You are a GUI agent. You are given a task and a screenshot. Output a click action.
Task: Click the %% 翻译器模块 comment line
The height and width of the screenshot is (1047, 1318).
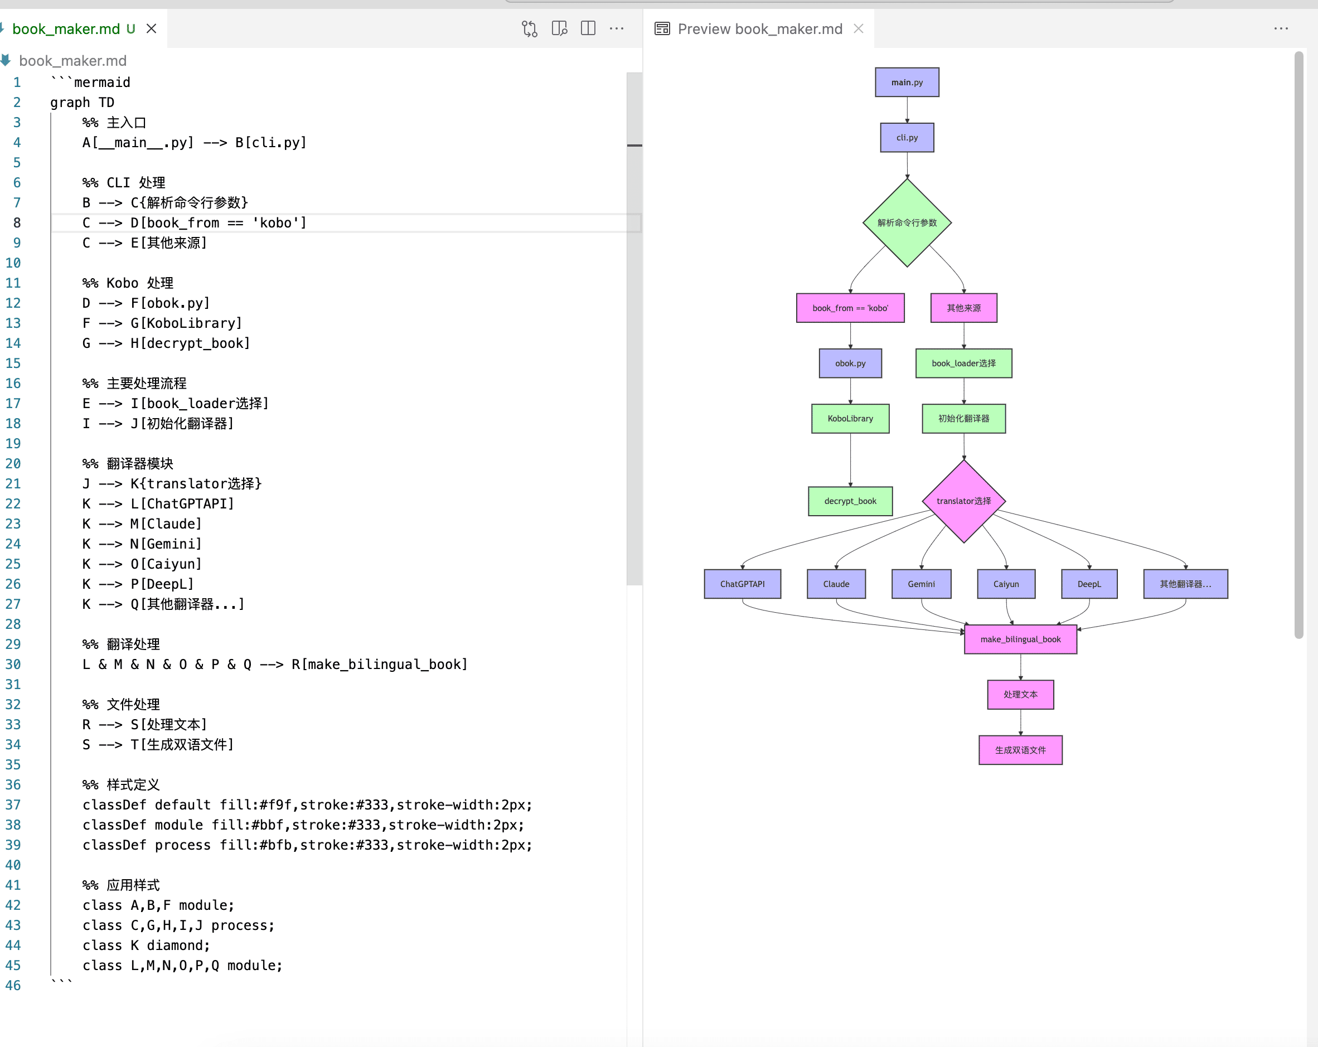pos(128,463)
